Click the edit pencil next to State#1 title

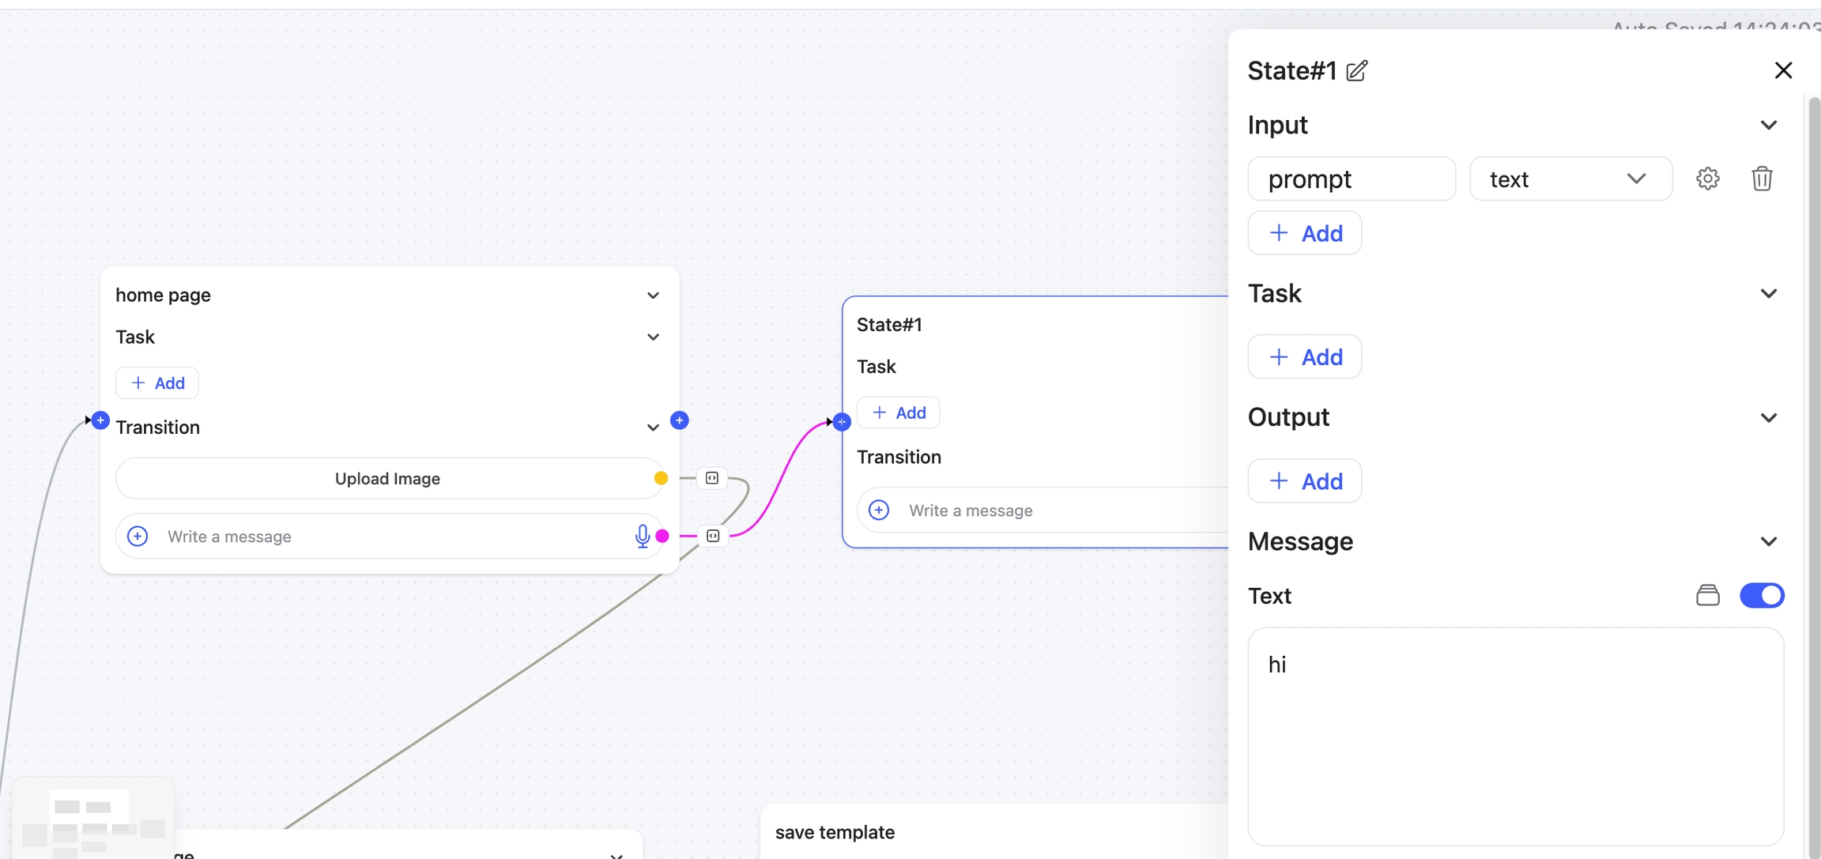[1356, 71]
